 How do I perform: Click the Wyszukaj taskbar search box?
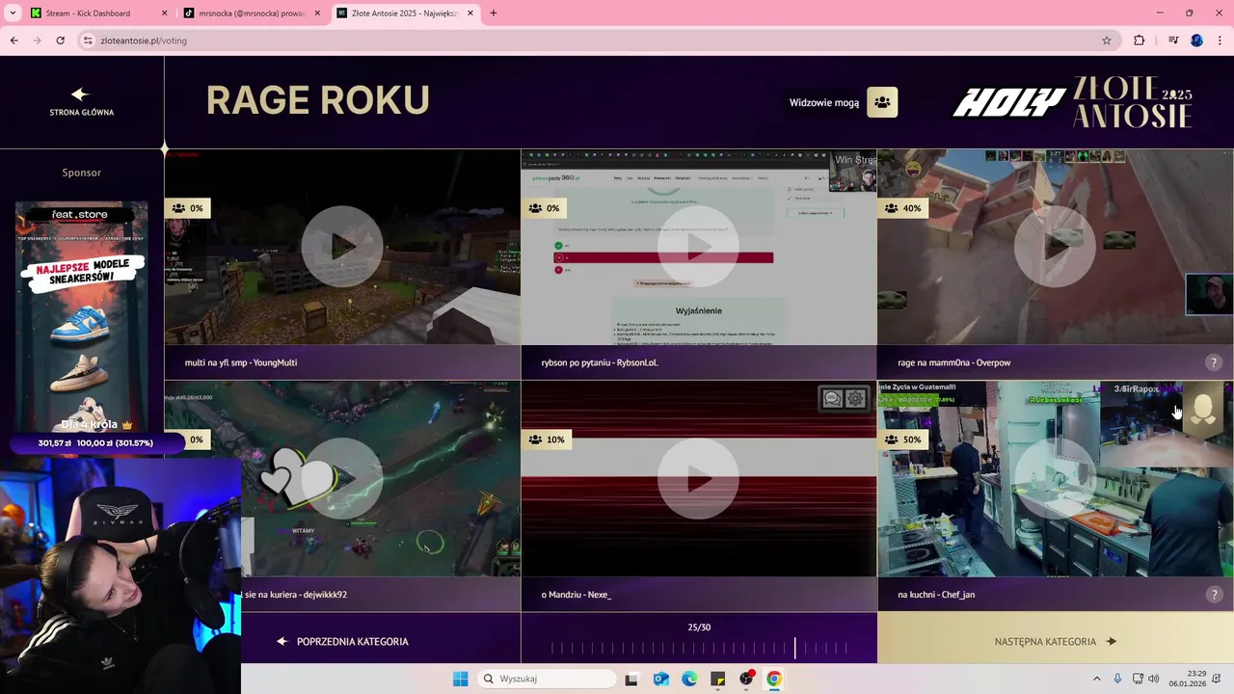(548, 679)
